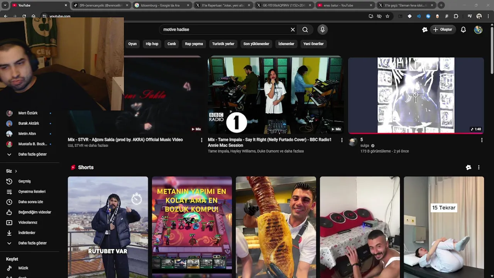Open the YouTube account avatar menu

[x=478, y=30]
